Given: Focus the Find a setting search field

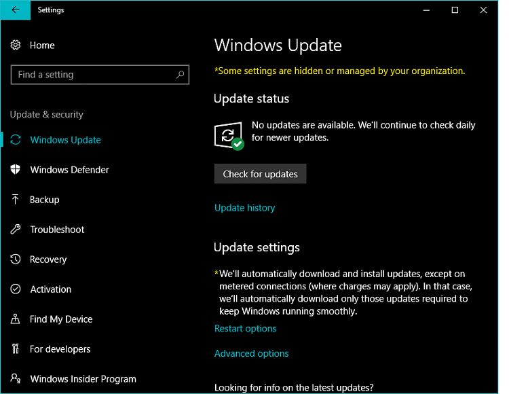Looking at the screenshot, I should click(100, 75).
